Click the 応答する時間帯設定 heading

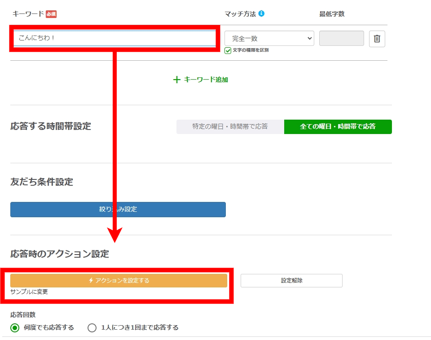tap(51, 126)
